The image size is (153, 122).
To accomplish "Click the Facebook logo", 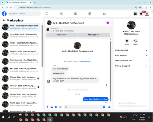I will pyautogui.click(x=4, y=14).
